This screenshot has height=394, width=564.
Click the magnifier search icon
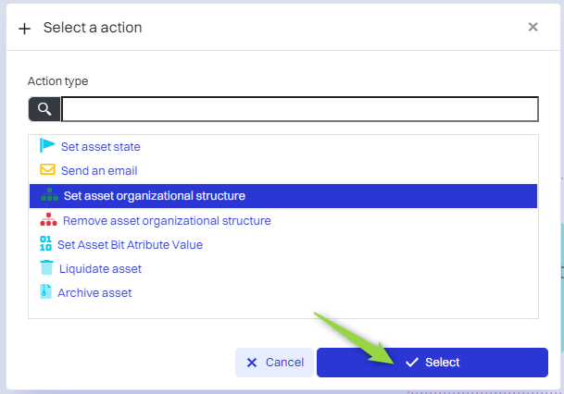pyautogui.click(x=44, y=110)
